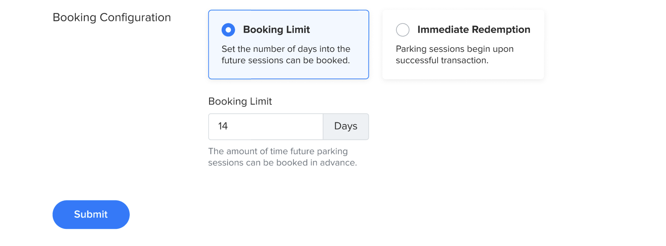
Task: Choose the Booking Limit option card
Action: 288,71
